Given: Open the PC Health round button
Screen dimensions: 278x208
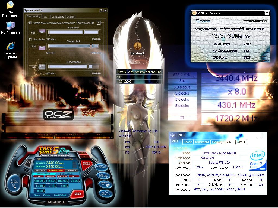Looking at the screenshot, I should coord(105,193).
